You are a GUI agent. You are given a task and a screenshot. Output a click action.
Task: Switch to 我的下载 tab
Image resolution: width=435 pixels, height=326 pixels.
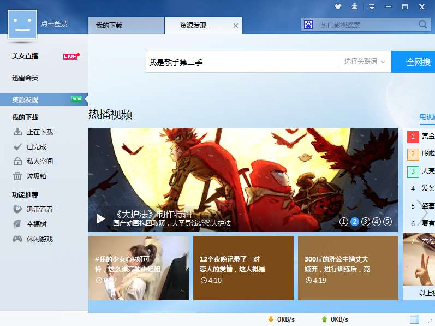tap(126, 26)
